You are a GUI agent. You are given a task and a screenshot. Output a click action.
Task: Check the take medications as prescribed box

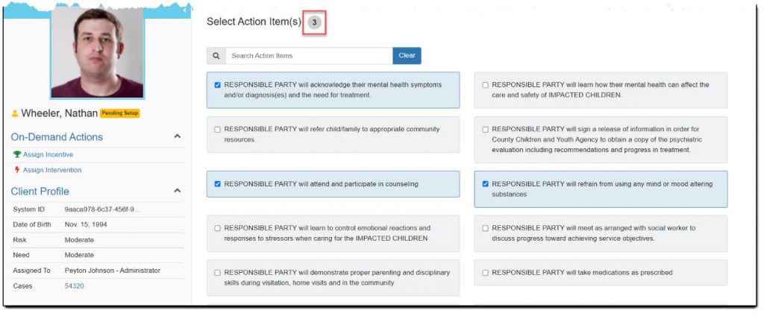click(x=486, y=273)
